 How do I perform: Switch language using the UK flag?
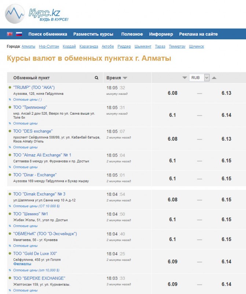coord(10,34)
